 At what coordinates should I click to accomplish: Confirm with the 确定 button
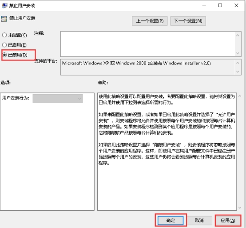pos(171,220)
